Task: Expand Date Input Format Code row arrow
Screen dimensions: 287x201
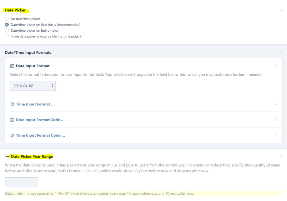Action: point(276,120)
